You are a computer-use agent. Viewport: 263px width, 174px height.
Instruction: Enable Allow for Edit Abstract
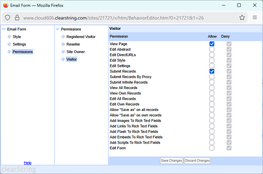pos(212,49)
